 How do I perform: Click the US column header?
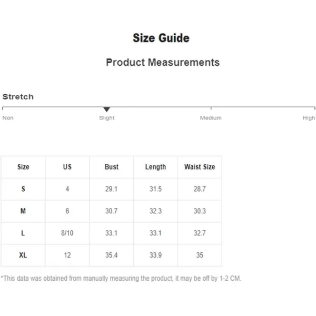click(x=67, y=167)
